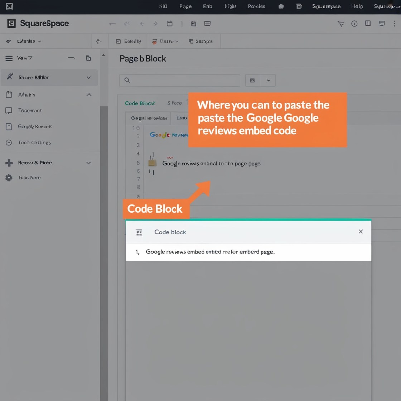Click the Squerspace item in top bar
Viewport: 401px width, 401px height.
point(326,6)
